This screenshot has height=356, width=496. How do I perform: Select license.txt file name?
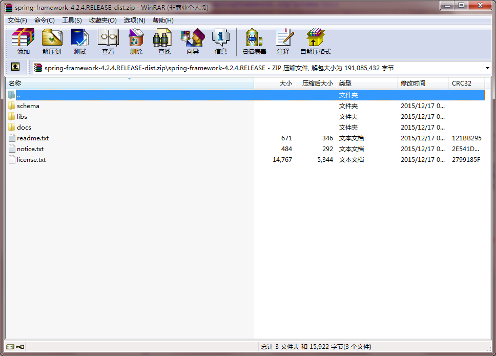31,160
